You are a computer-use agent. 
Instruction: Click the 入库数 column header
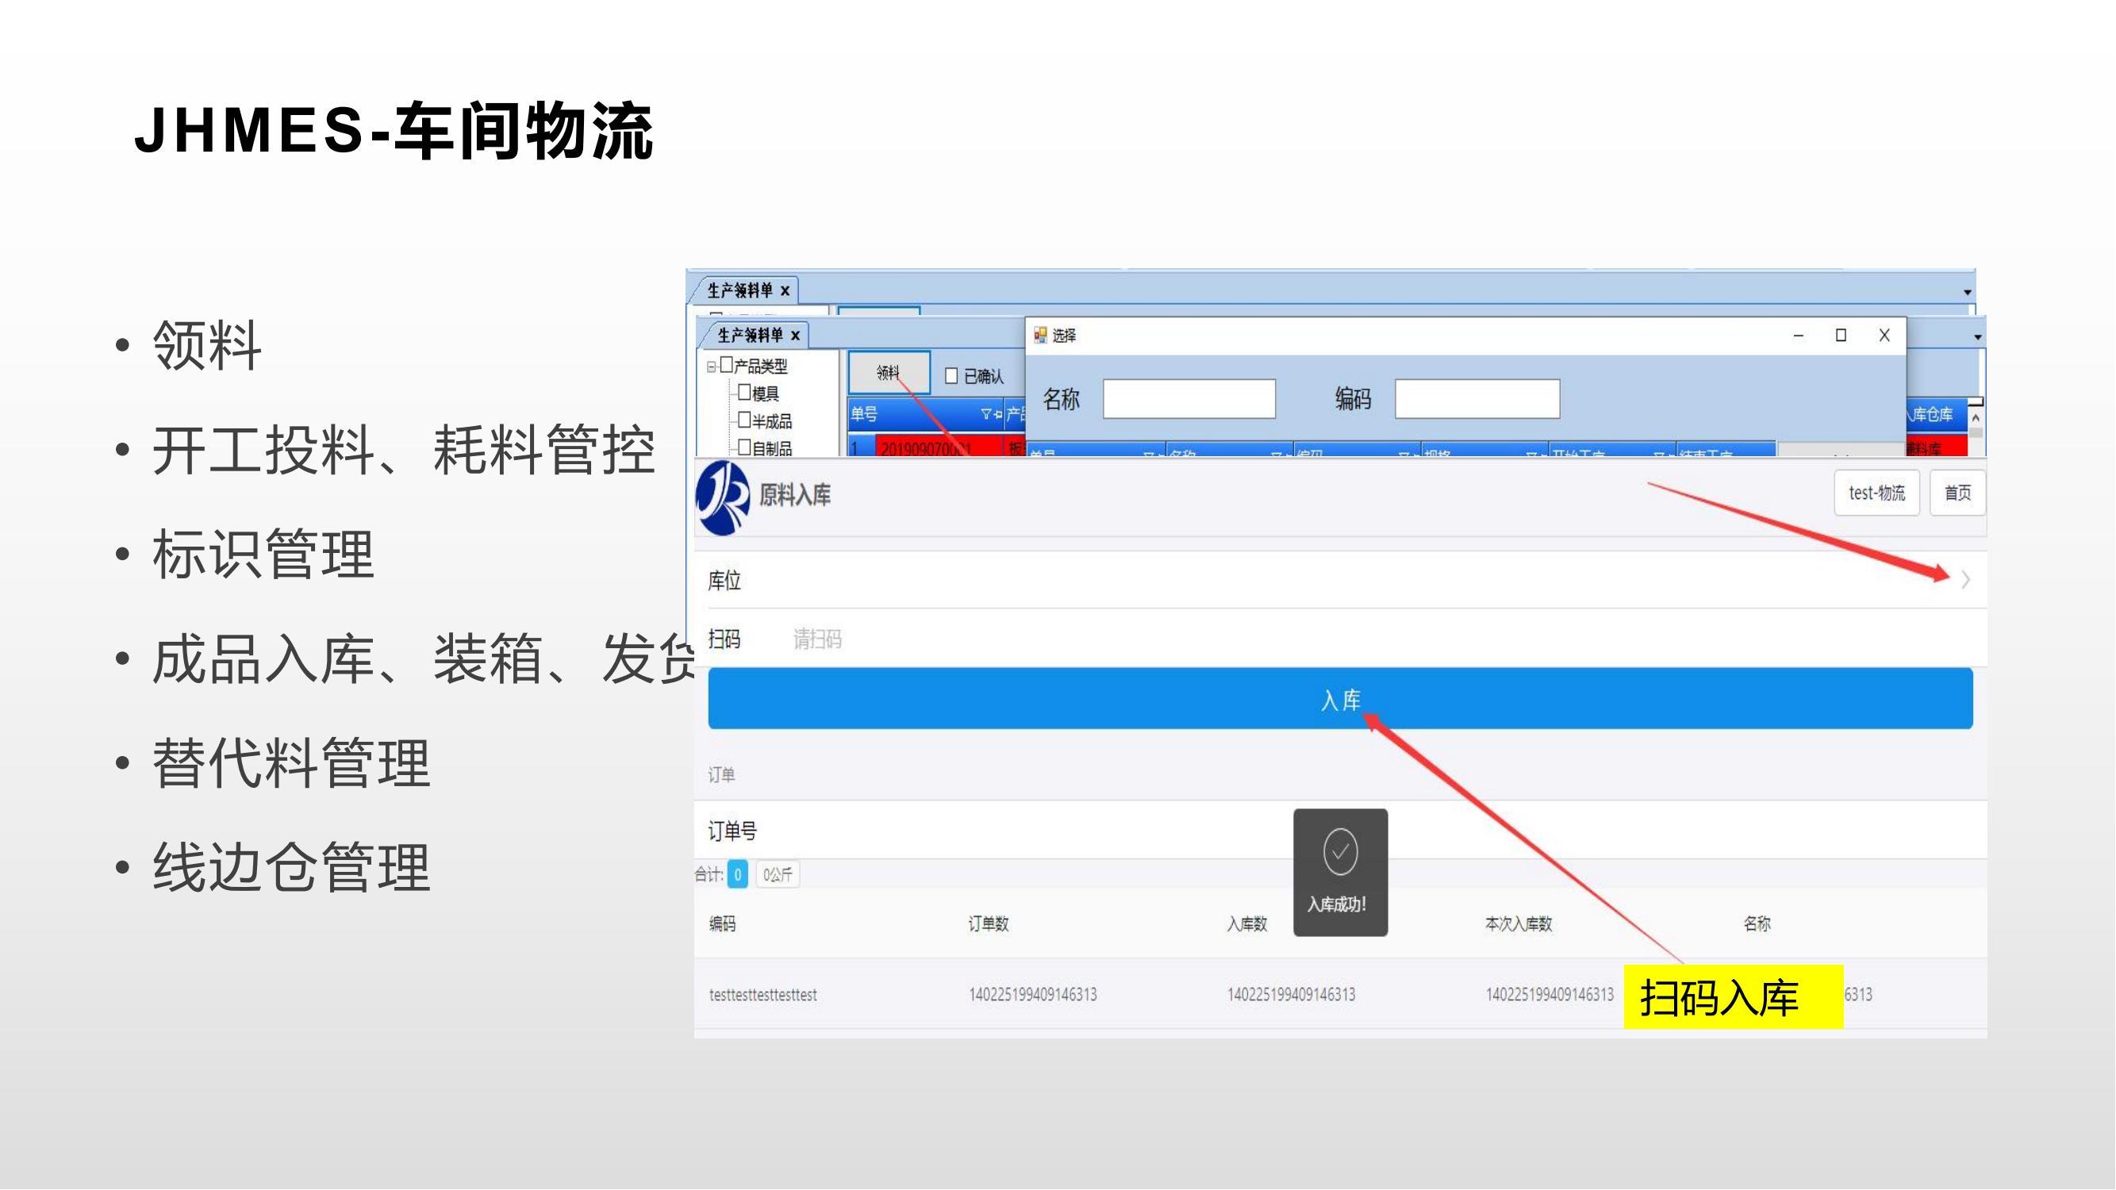point(1247,925)
